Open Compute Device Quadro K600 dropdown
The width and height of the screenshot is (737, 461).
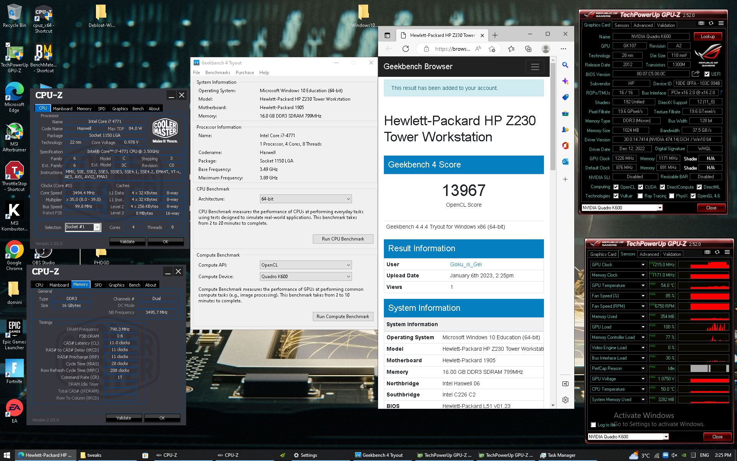click(x=306, y=277)
